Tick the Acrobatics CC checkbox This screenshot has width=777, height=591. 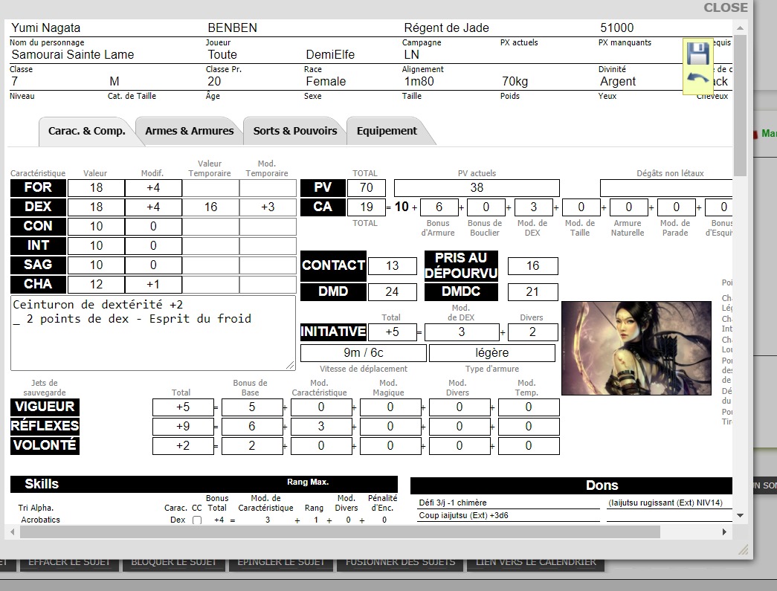pyautogui.click(x=197, y=520)
